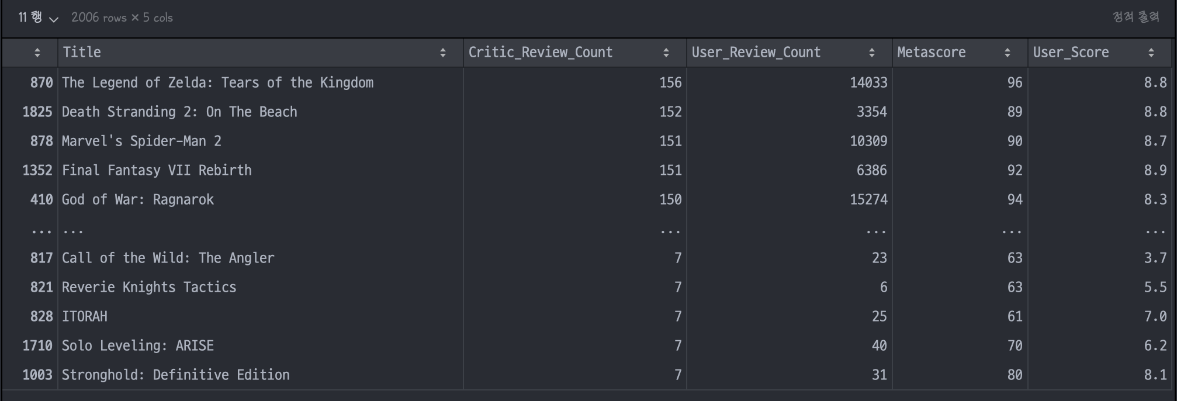Select God of War: Ragnarok title cell
Viewport: 1177px width, 401px height.
pos(260,199)
